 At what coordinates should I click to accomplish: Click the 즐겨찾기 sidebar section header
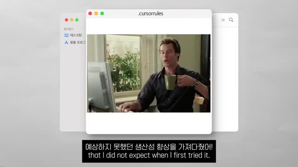[69, 29]
